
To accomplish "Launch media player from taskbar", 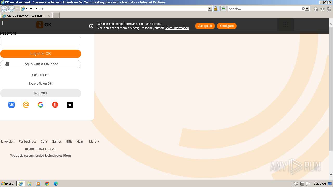I will point(38,184).
